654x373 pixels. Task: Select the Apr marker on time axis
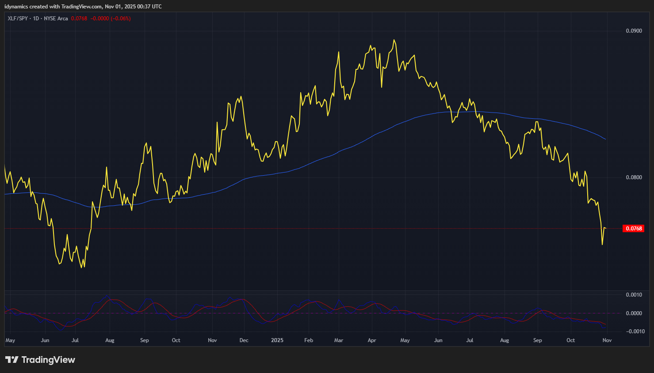coord(372,340)
